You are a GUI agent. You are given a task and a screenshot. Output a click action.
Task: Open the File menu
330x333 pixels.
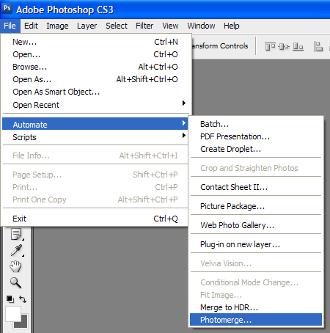click(10, 26)
